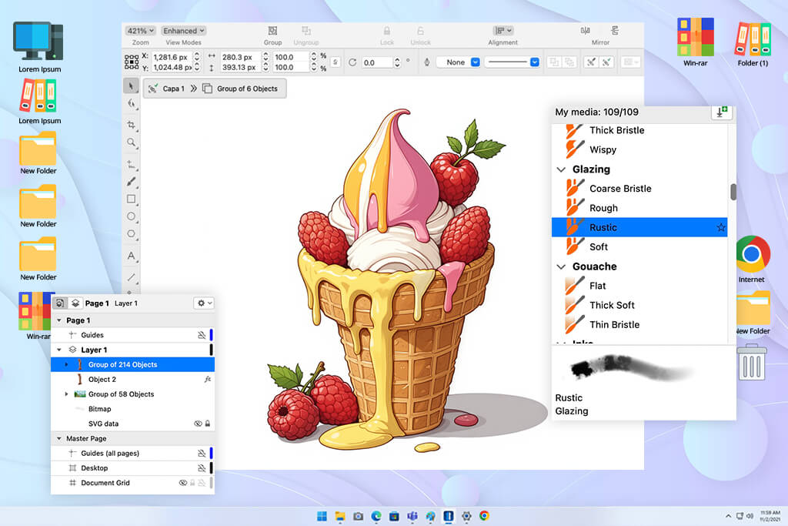This screenshot has height=526, width=788.
Task: Click the Mirror horizontally icon
Action: tap(586, 31)
